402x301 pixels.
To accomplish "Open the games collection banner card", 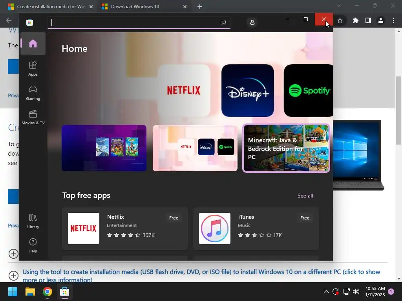I will tap(104, 148).
